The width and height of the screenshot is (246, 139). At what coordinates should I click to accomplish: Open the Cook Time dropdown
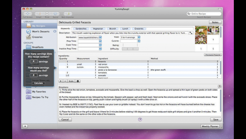(100, 45)
